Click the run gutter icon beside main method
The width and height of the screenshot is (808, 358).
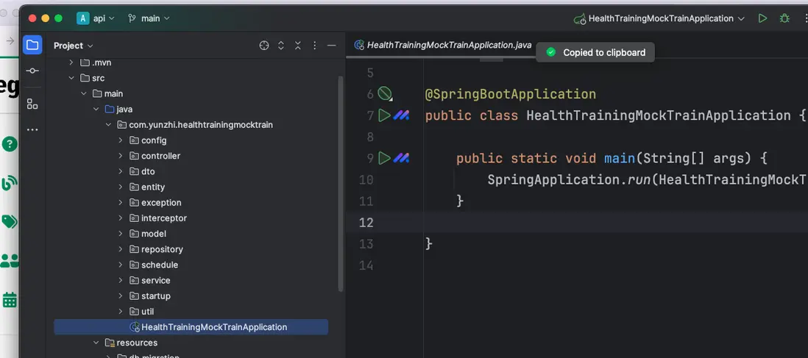[x=384, y=158]
